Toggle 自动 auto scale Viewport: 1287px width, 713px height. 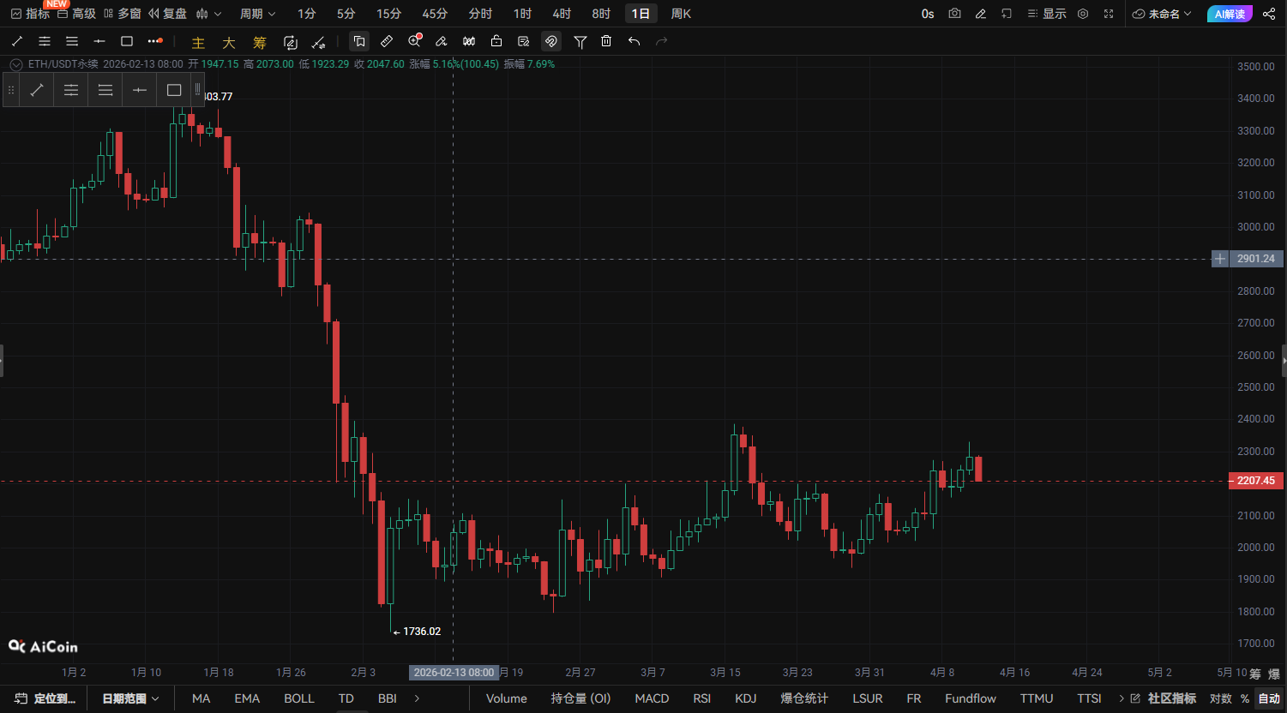click(x=1269, y=698)
